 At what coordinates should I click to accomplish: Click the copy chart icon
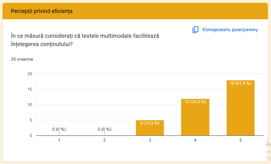(x=195, y=30)
